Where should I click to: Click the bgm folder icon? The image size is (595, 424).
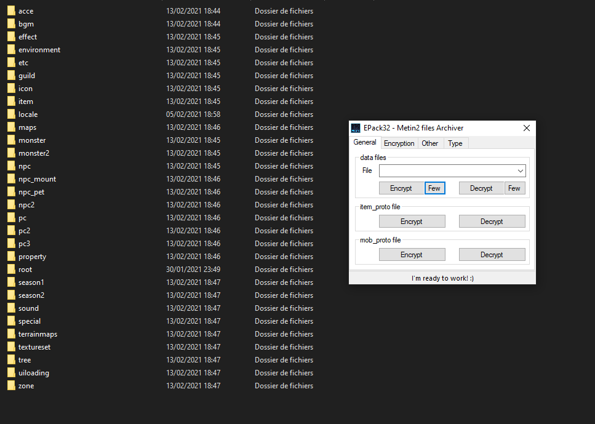coord(12,24)
